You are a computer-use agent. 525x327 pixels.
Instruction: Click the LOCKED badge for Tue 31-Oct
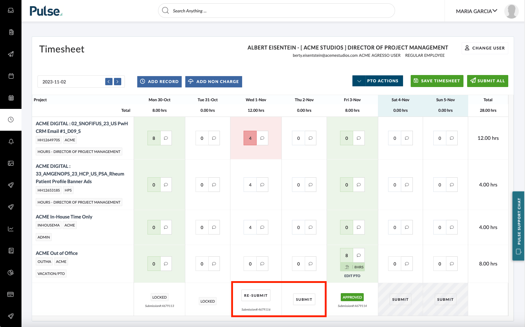[x=208, y=301]
